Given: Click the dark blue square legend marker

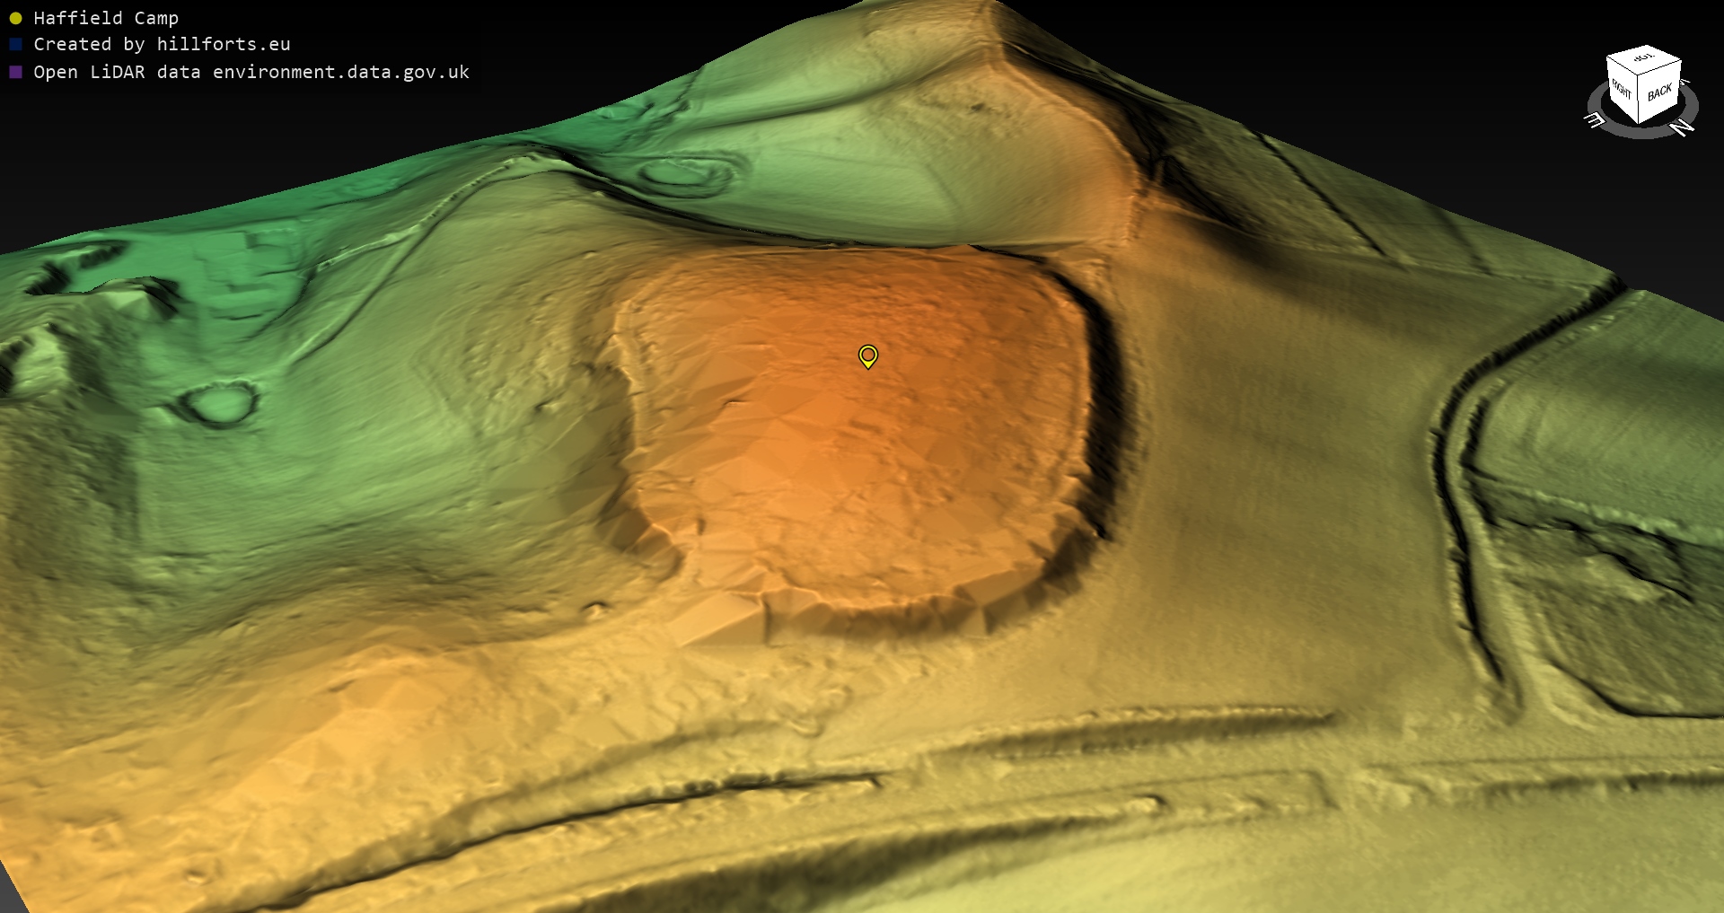Looking at the screenshot, I should tap(15, 44).
